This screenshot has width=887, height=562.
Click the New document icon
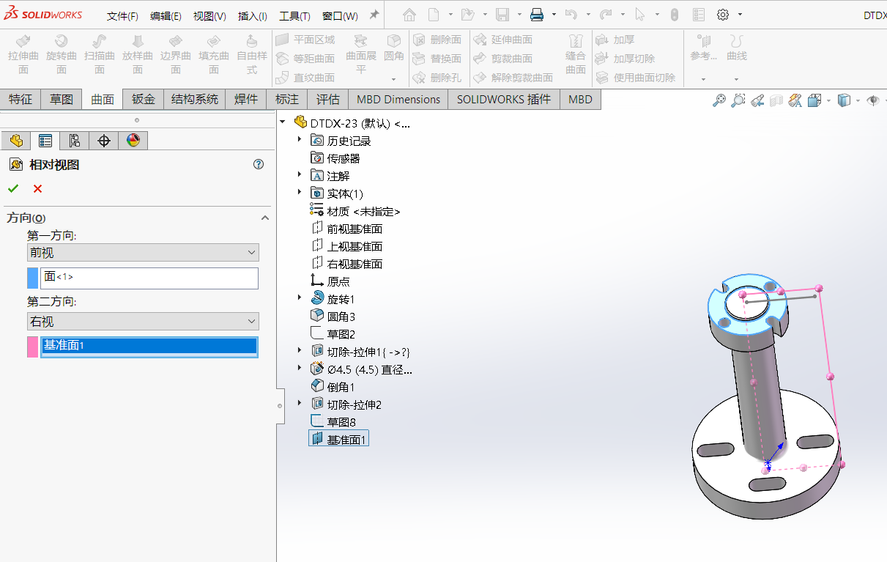434,15
